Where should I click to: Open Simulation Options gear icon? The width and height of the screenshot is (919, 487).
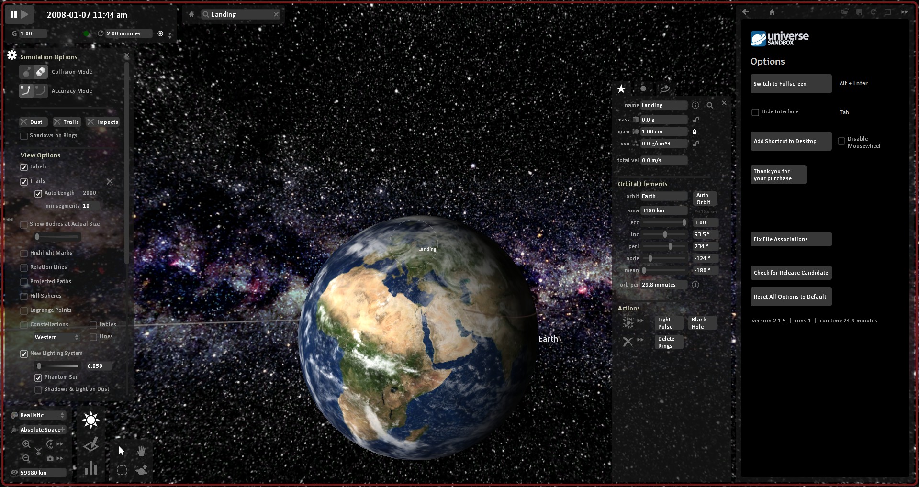pos(12,55)
